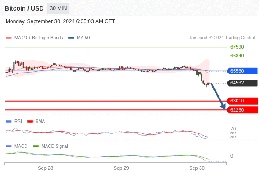
Task: Click the blue MA 50 legend swatch
Action: click(71, 38)
